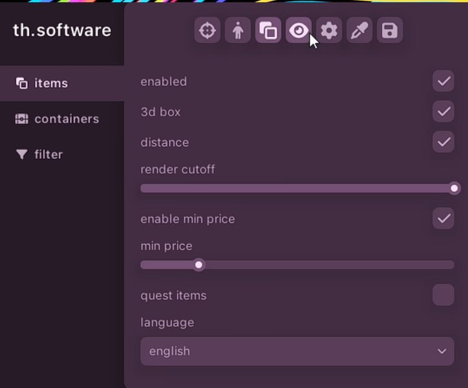The height and width of the screenshot is (388, 468).
Task: Click the funnel icon beside filter
Action: click(22, 155)
